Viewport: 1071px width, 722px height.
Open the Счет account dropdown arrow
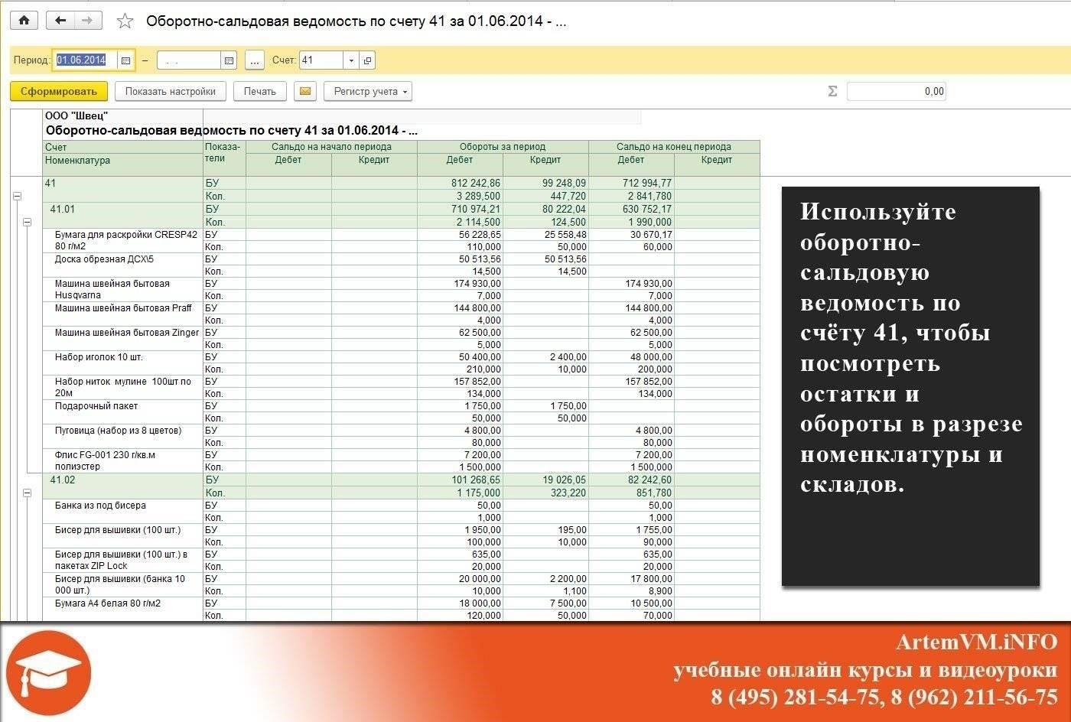[x=351, y=60]
